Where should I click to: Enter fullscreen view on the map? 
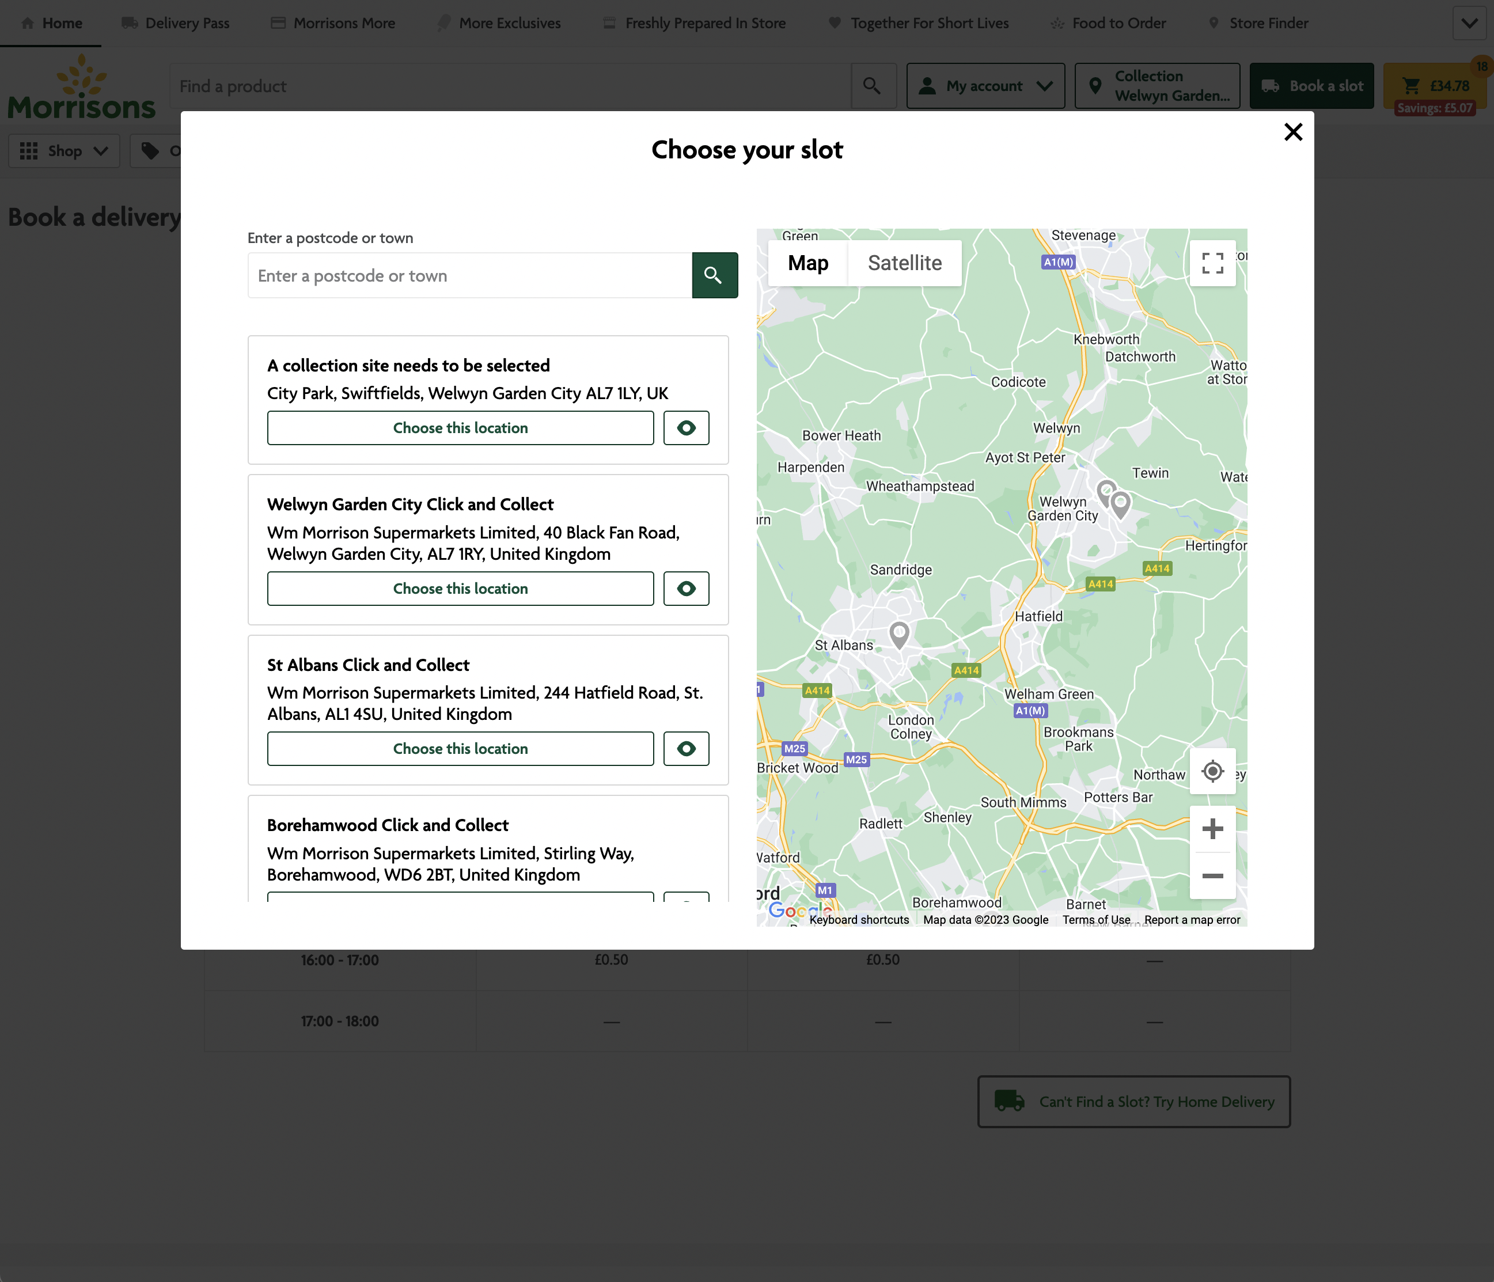tap(1214, 264)
